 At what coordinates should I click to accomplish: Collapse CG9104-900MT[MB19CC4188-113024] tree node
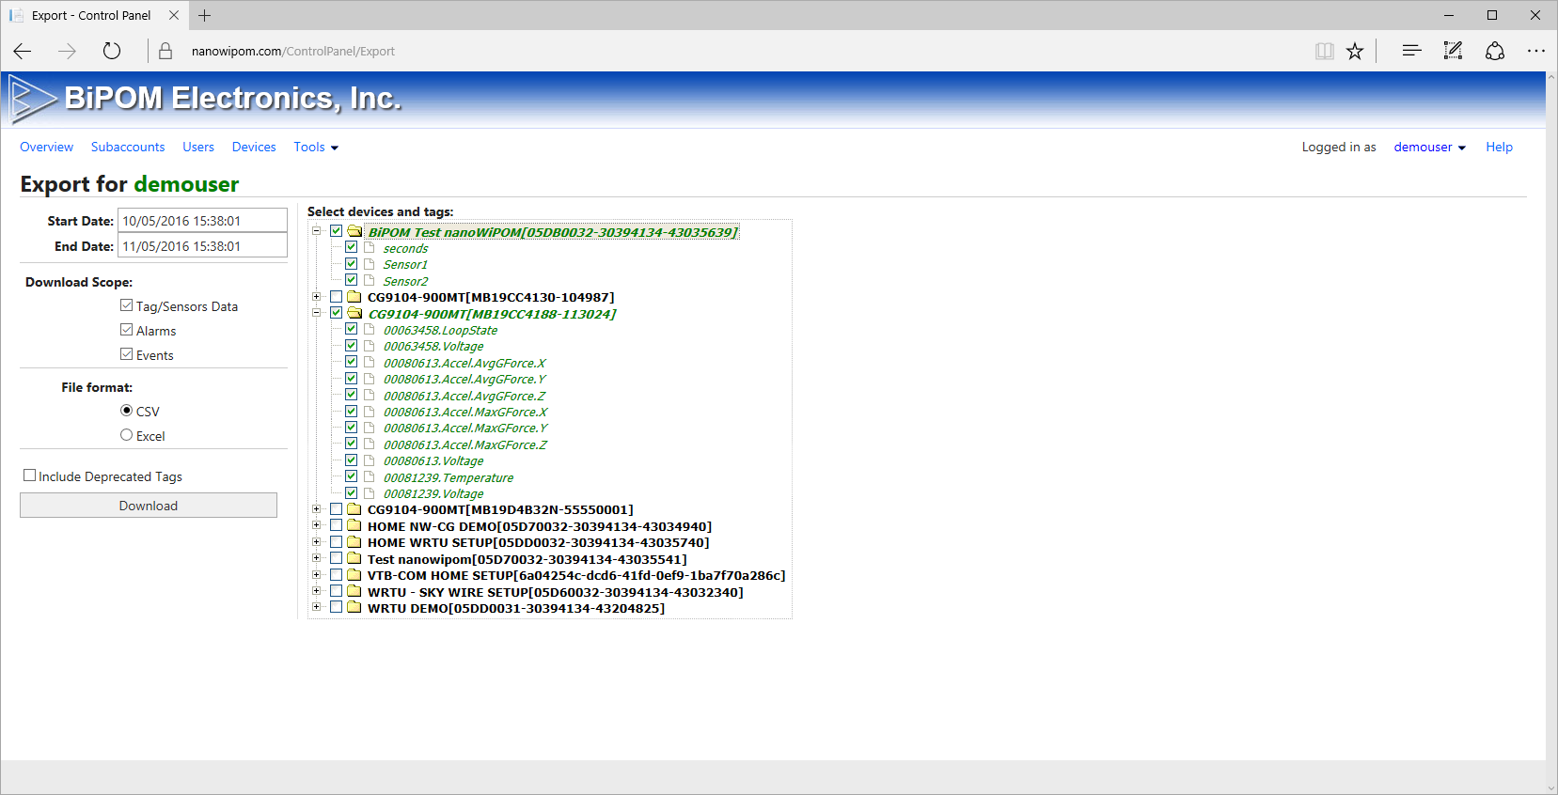coord(317,313)
